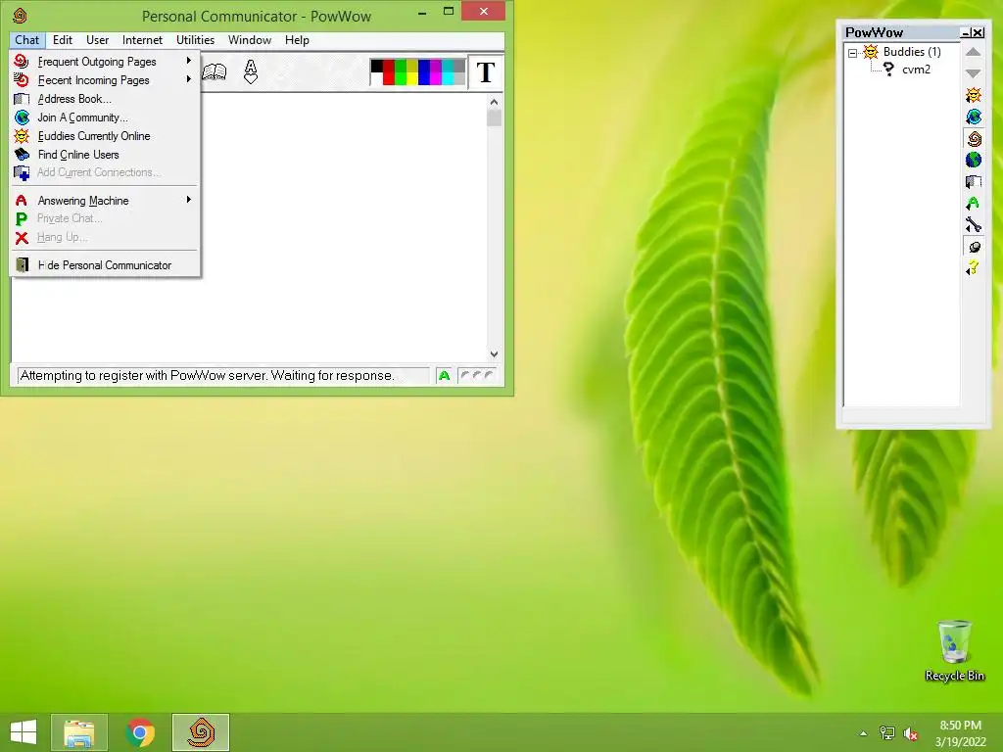
Task: Close the open Chat menu
Action: pos(26,39)
